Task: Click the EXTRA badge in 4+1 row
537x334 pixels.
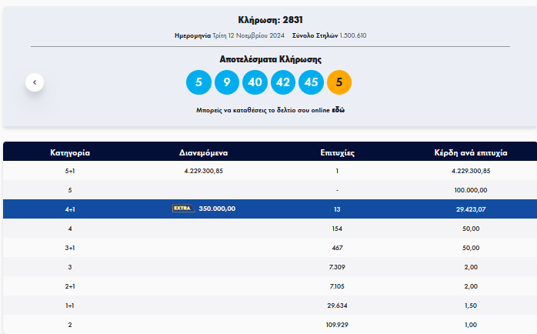Action: [x=182, y=209]
